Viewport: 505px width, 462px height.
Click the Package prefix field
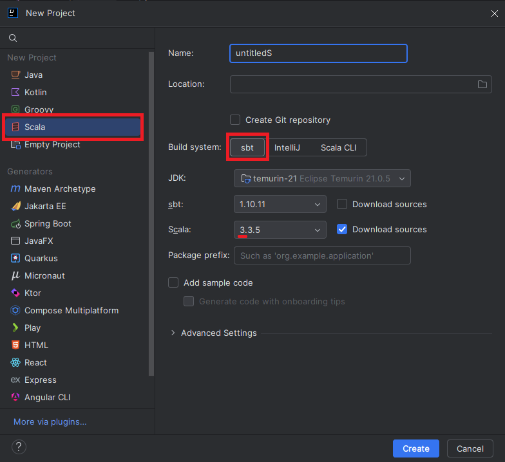coord(322,255)
